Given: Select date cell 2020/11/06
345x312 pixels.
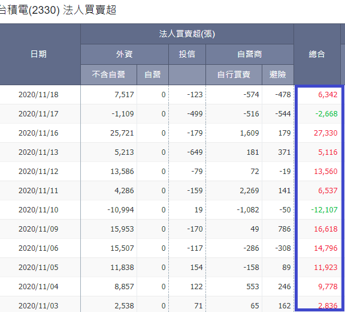Looking at the screenshot, I should tap(38, 248).
